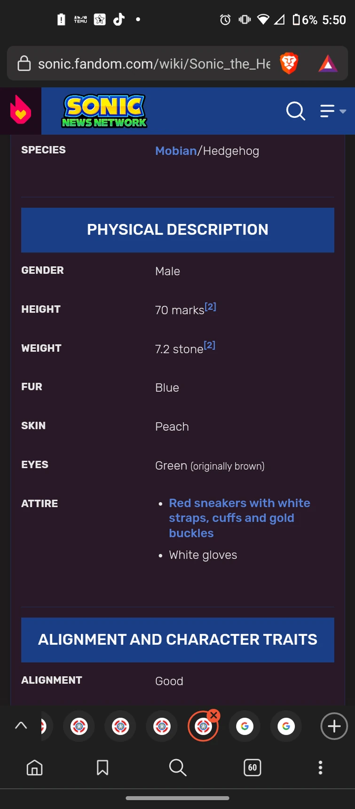
Task: Open the Fandom flame heart logo
Action: 21,111
